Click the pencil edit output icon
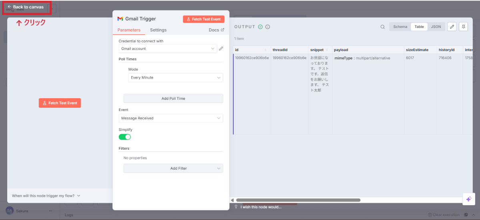The height and width of the screenshot is (220, 480). (452, 27)
